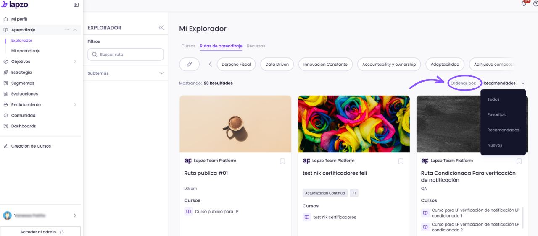
Task: Click book icon beside Curso publico para LP
Action: click(x=188, y=212)
